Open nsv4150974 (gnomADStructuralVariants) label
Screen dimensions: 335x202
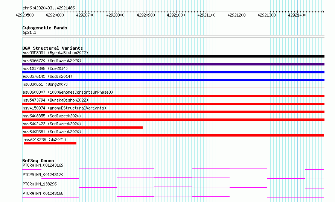[x=64, y=108]
